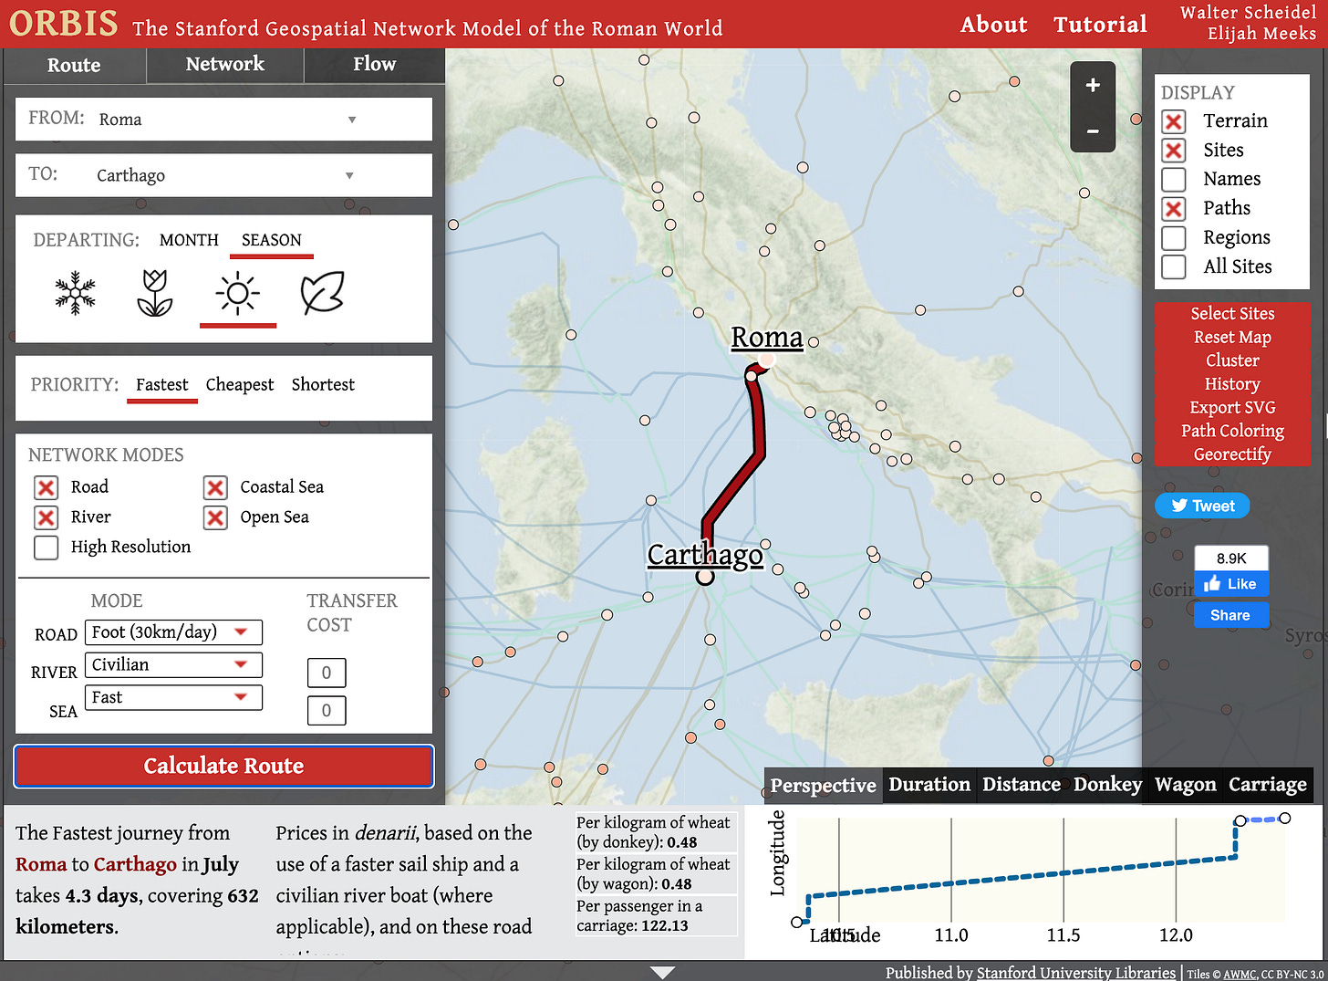Click Select Sites in red menu
The width and height of the screenshot is (1328, 981).
coord(1232,314)
